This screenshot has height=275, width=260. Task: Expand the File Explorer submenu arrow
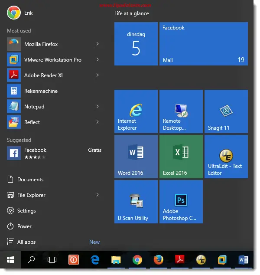pos(97,195)
